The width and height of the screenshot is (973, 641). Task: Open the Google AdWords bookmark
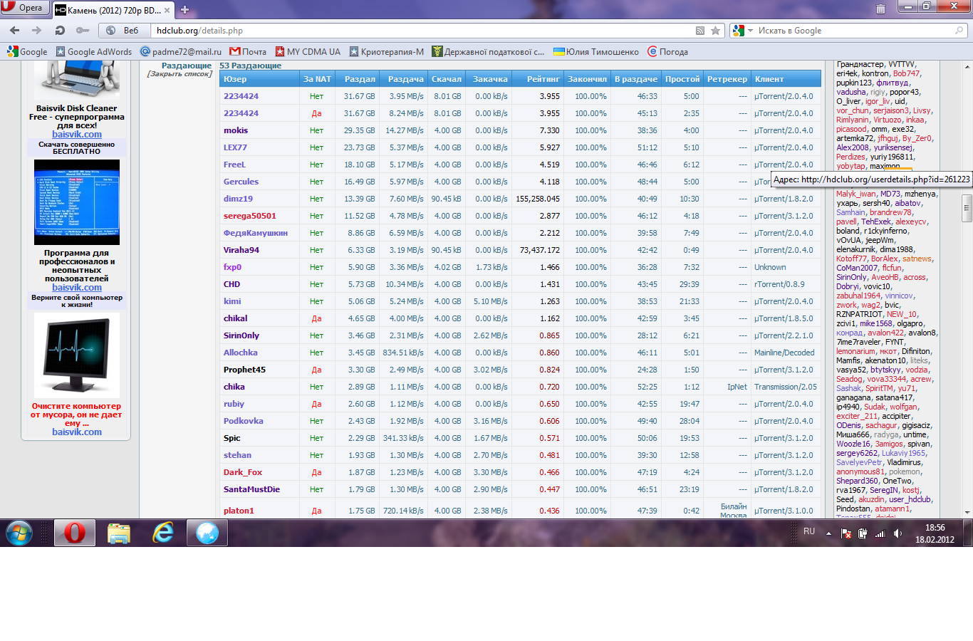pos(94,51)
